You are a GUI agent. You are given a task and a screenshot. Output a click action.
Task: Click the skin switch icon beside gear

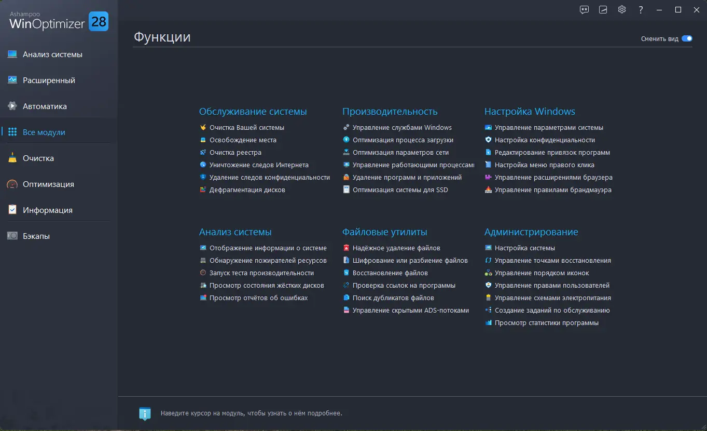[x=603, y=10]
